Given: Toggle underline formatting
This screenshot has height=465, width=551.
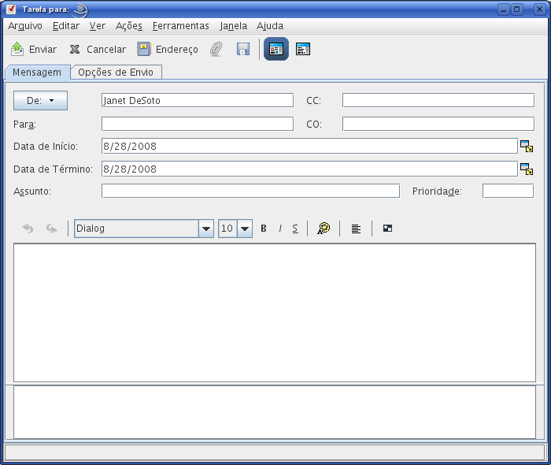Looking at the screenshot, I should [295, 229].
